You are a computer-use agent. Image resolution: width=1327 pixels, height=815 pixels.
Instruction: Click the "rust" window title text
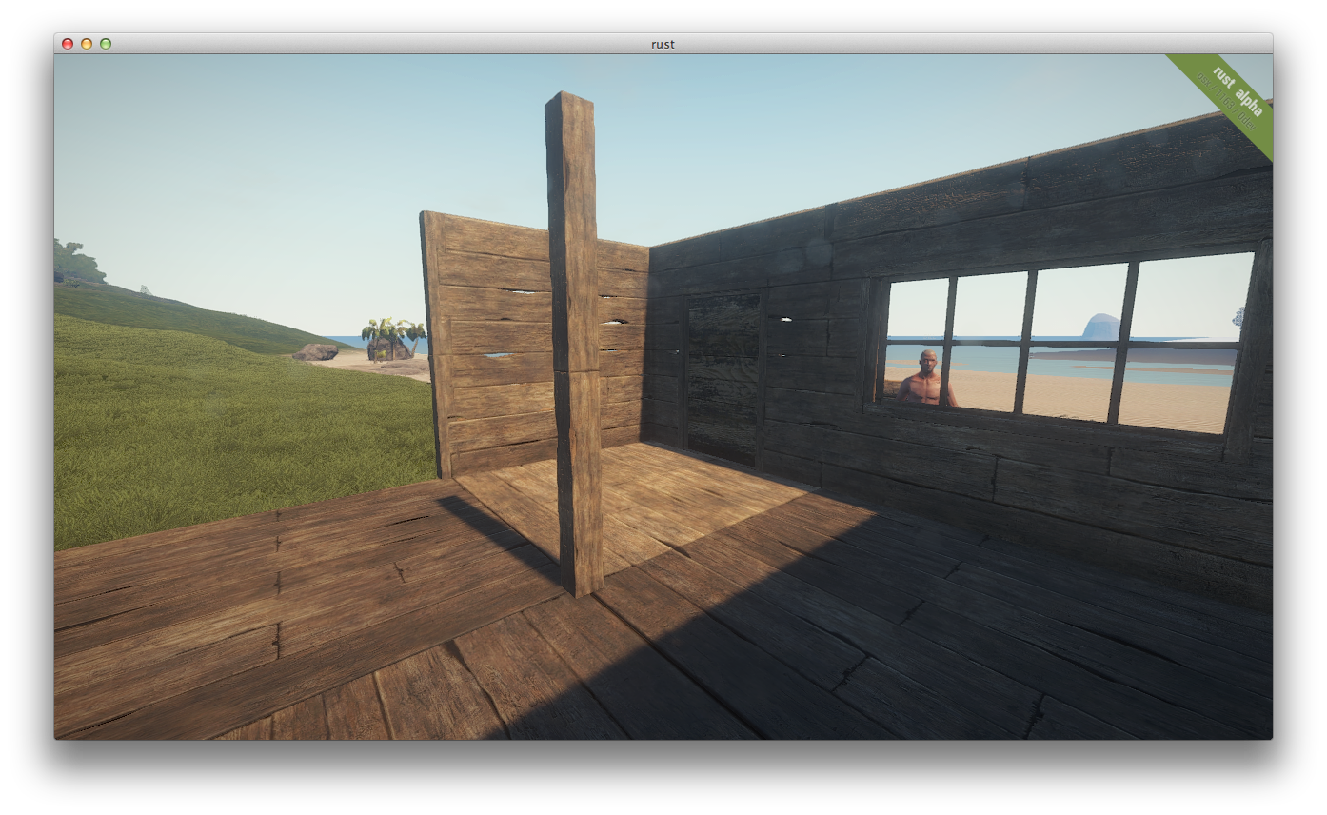tap(663, 44)
